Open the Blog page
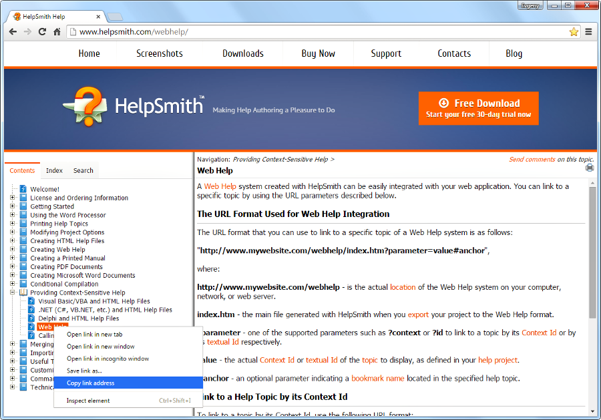601x420 pixels. click(514, 53)
